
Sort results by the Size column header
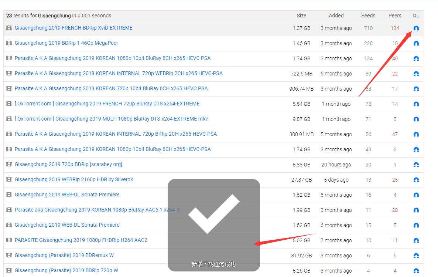coord(301,16)
